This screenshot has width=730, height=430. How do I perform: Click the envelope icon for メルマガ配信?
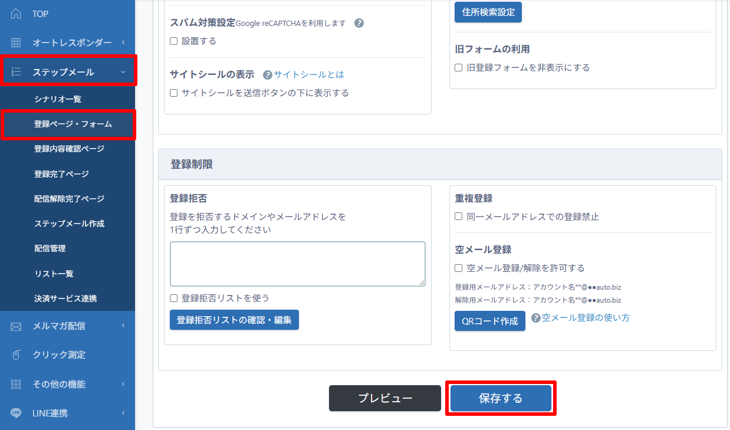[16, 326]
